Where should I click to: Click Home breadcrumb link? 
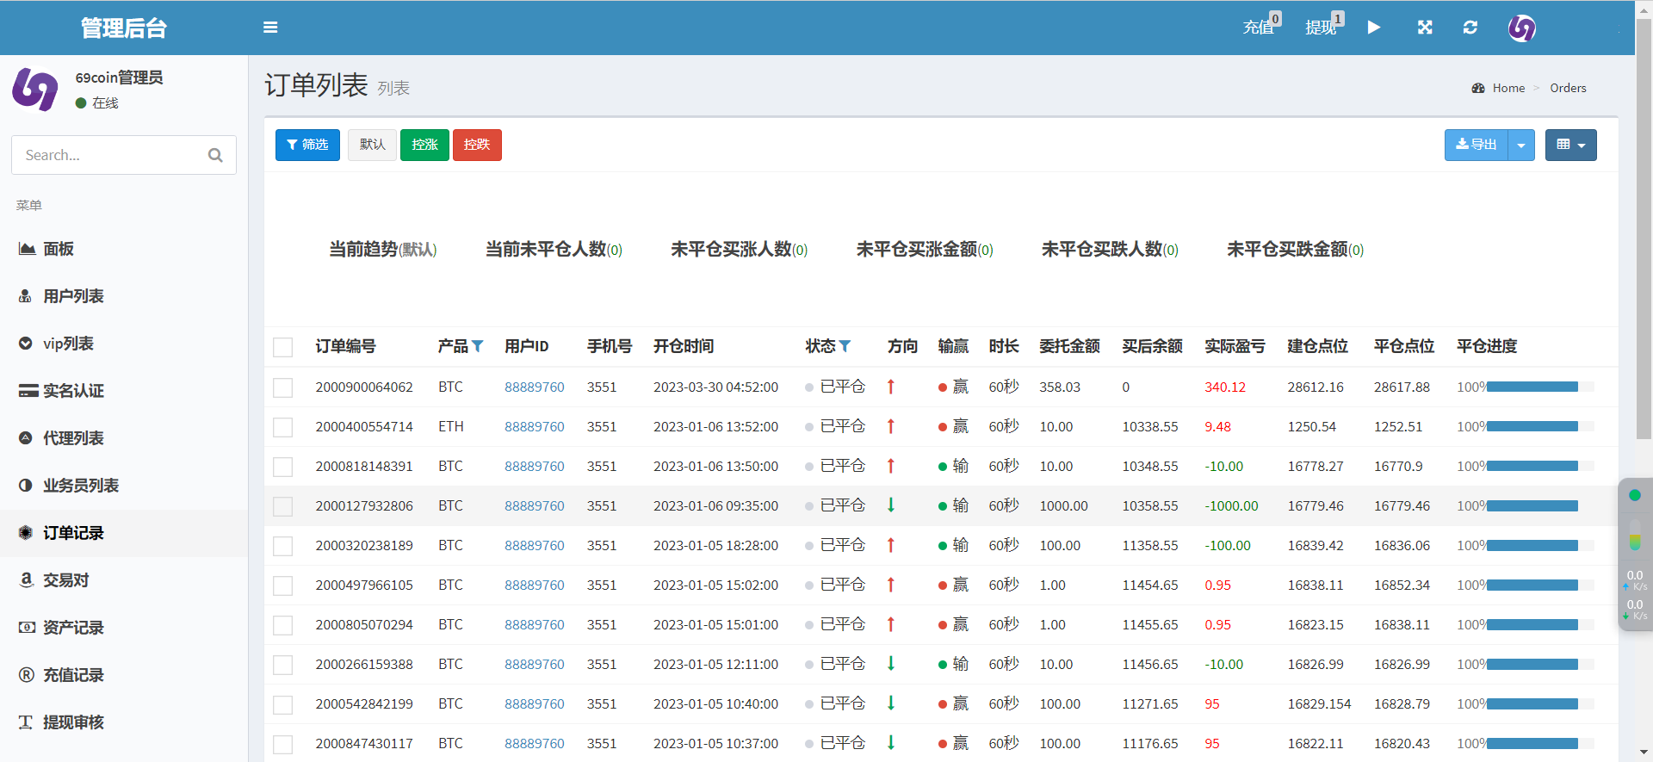(1508, 88)
